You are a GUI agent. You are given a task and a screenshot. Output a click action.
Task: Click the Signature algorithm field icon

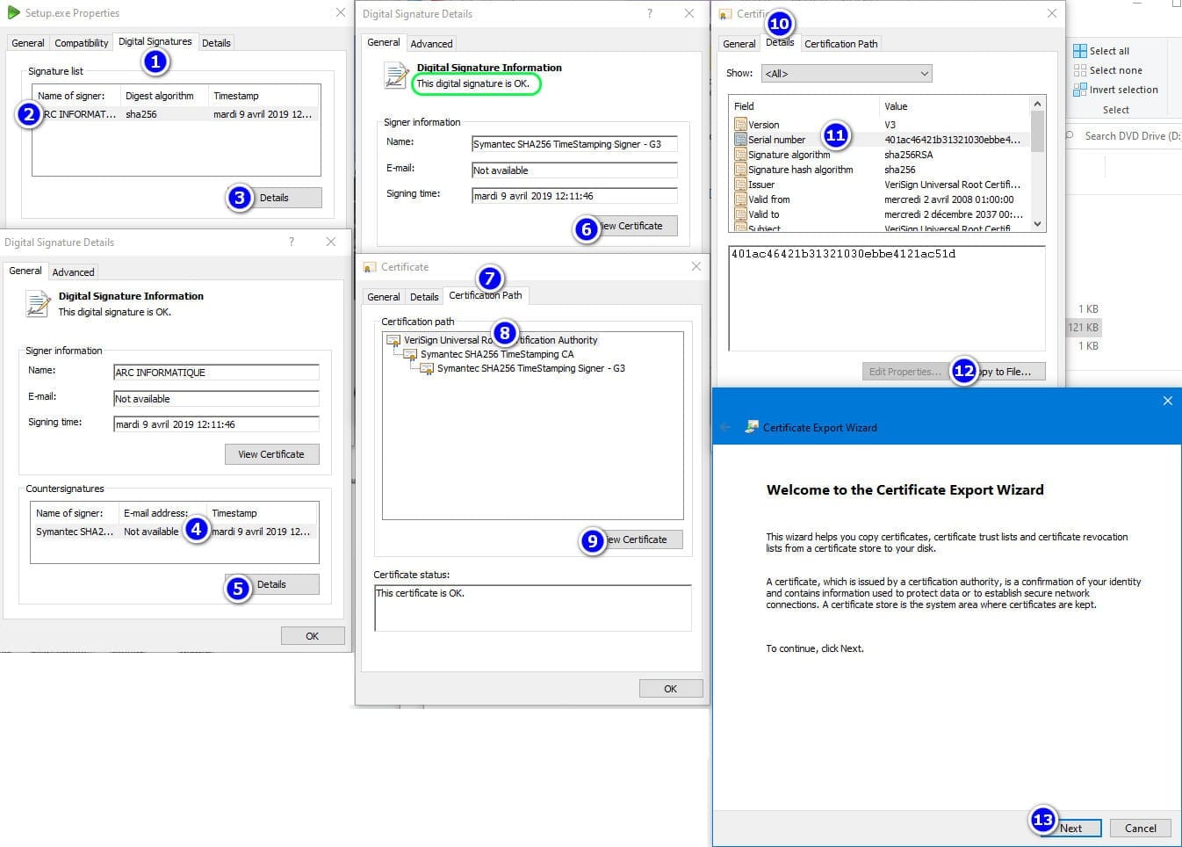pos(740,155)
